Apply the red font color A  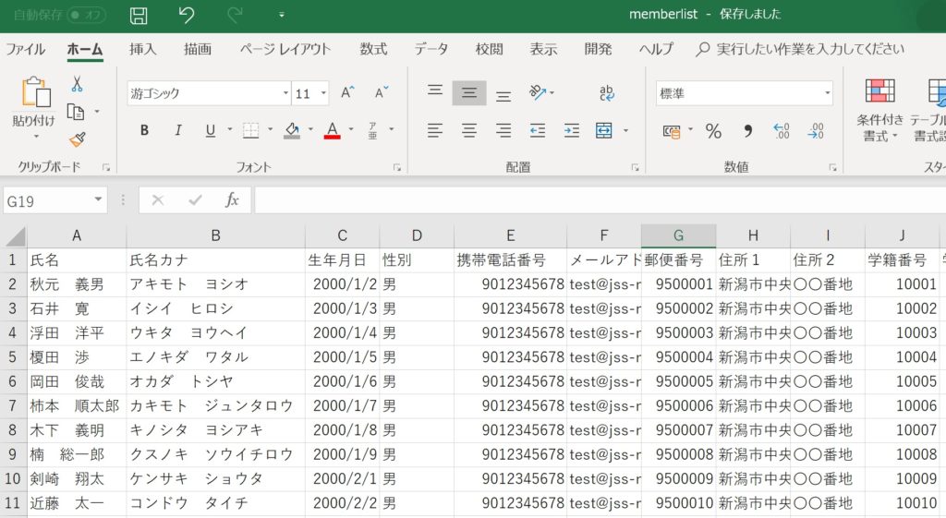coord(333,130)
